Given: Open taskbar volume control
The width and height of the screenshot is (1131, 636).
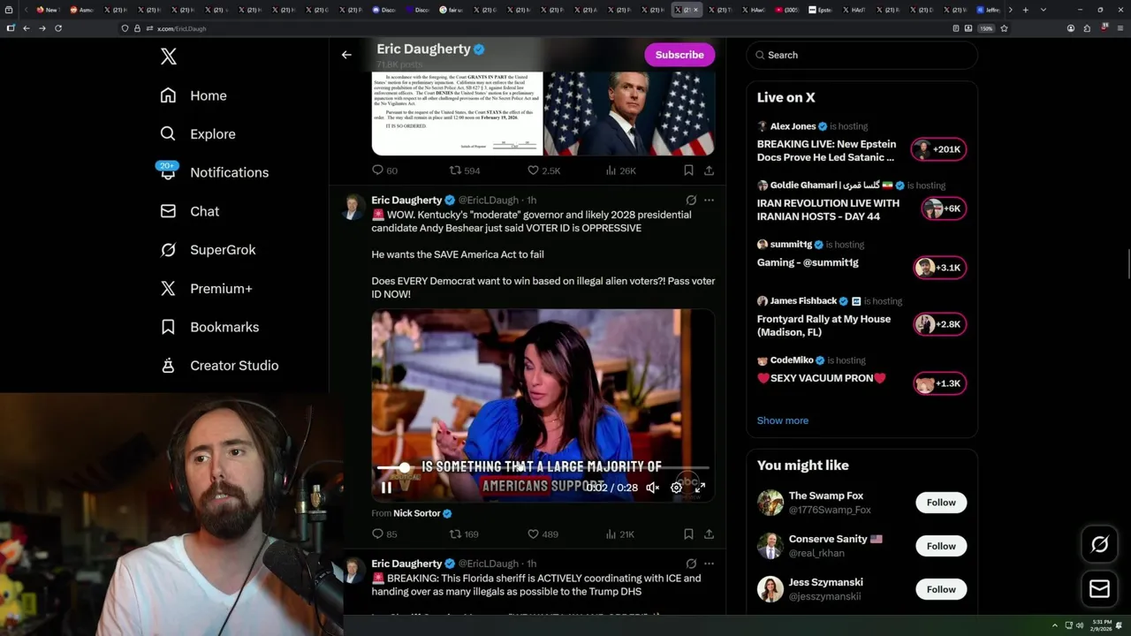Looking at the screenshot, I should click(x=1078, y=625).
